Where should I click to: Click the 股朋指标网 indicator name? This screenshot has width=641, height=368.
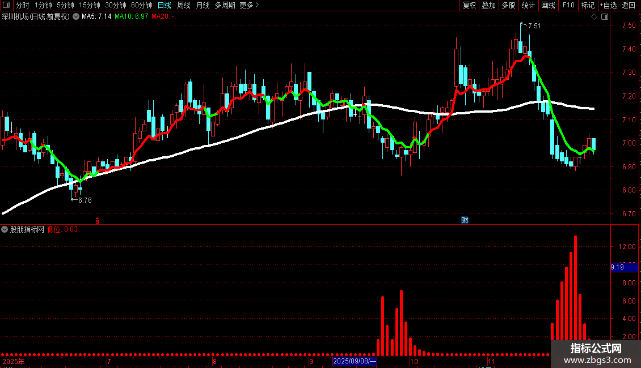[27, 230]
